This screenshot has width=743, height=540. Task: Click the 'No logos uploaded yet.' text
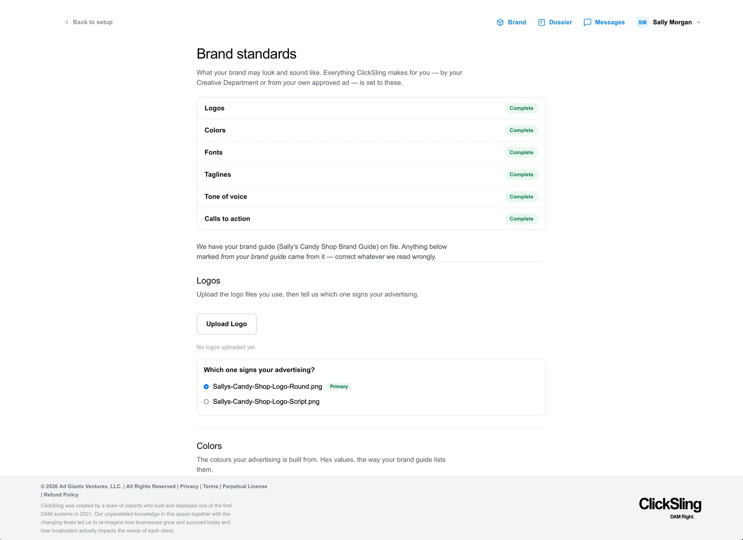226,347
